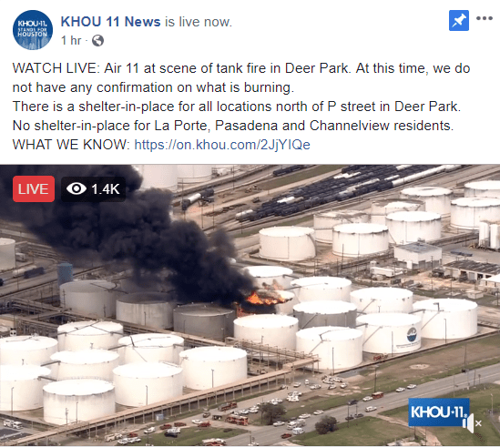The width and height of the screenshot is (500, 447).
Task: Click the globe public audience icon
Action: coord(97,41)
